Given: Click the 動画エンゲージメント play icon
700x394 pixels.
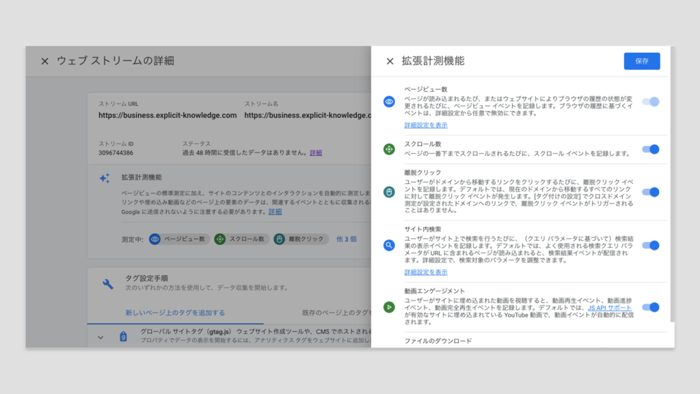Looking at the screenshot, I should click(389, 307).
